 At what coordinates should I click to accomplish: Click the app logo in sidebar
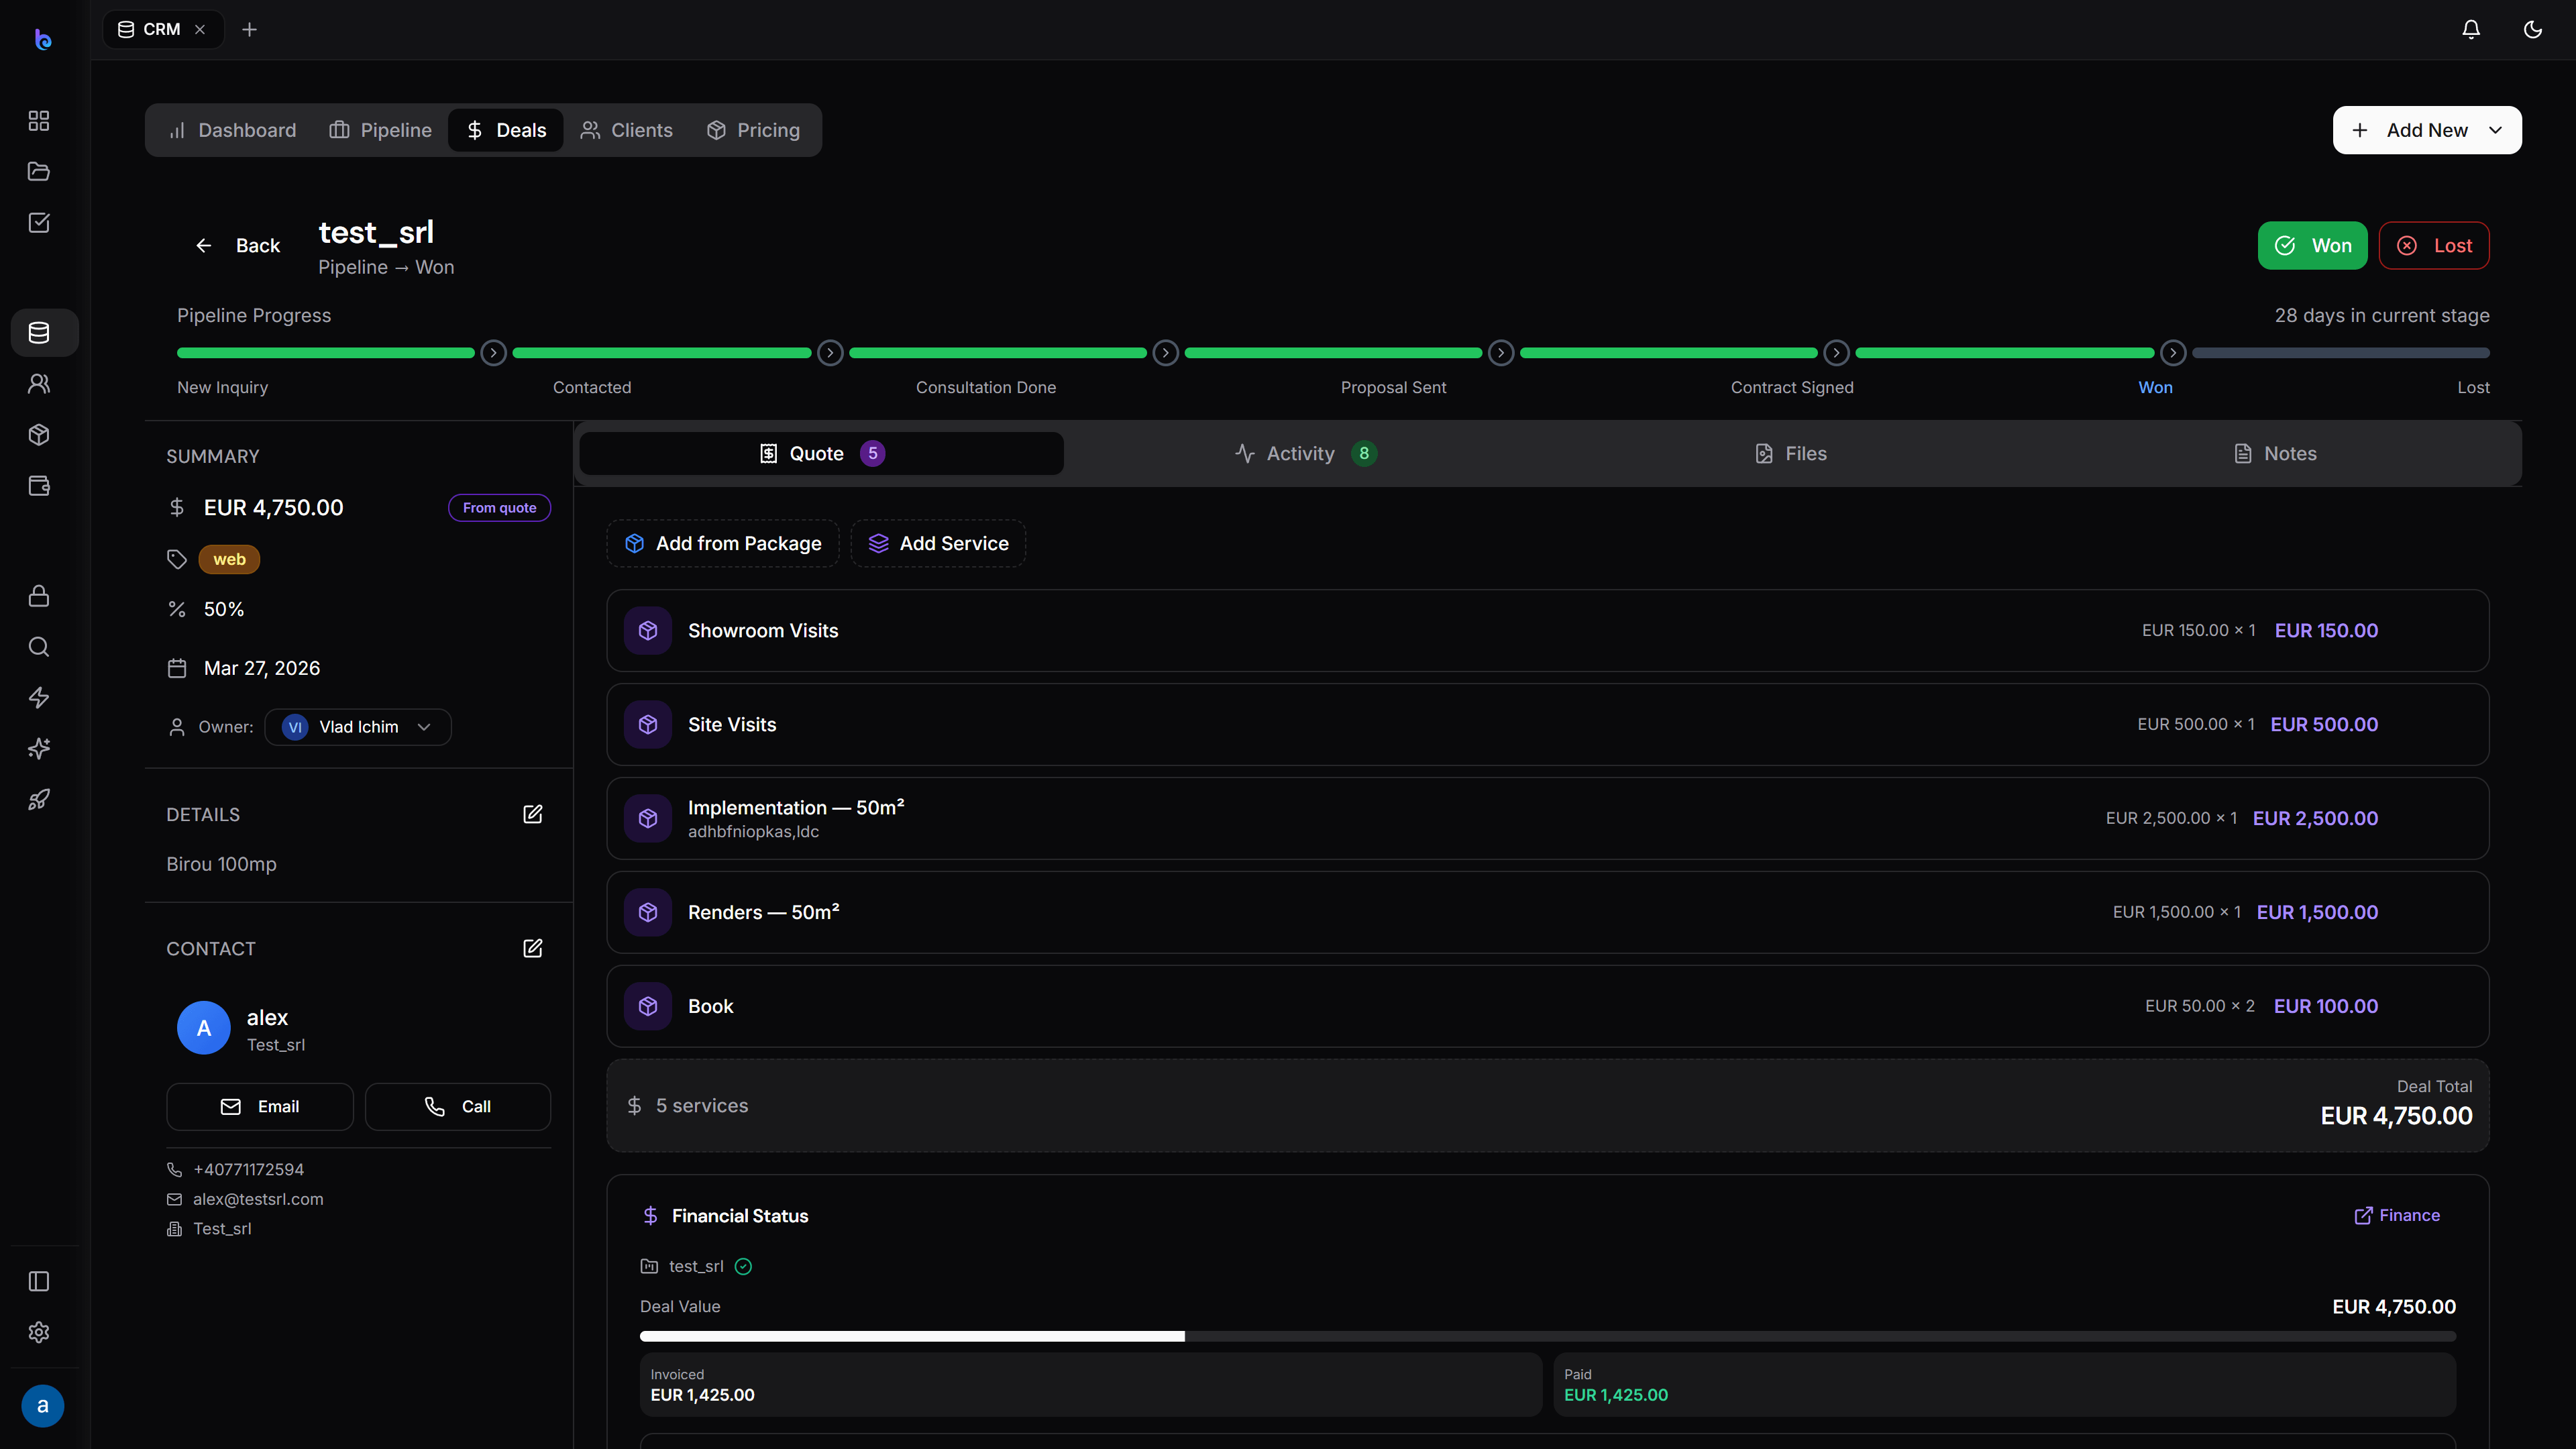pos(43,39)
